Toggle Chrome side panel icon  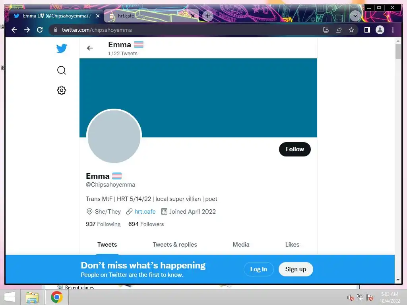pyautogui.click(x=367, y=30)
